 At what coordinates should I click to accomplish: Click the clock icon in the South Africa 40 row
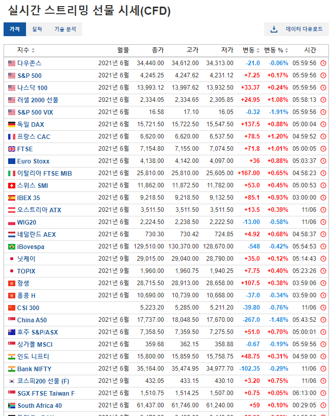(x=323, y=405)
